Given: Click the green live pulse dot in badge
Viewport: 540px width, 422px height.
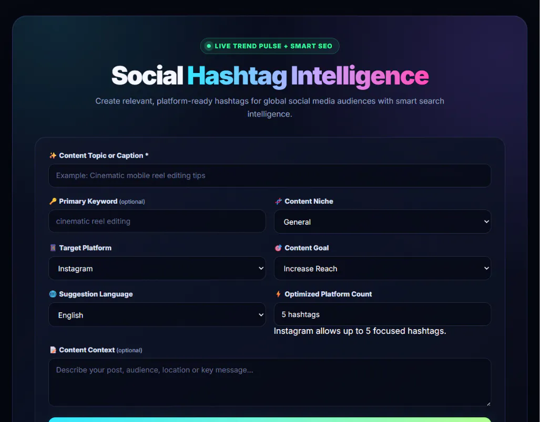Looking at the screenshot, I should click(209, 46).
